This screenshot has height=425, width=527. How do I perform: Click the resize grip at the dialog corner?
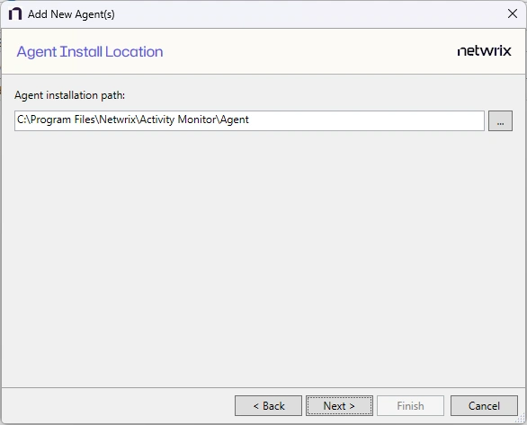(520, 419)
